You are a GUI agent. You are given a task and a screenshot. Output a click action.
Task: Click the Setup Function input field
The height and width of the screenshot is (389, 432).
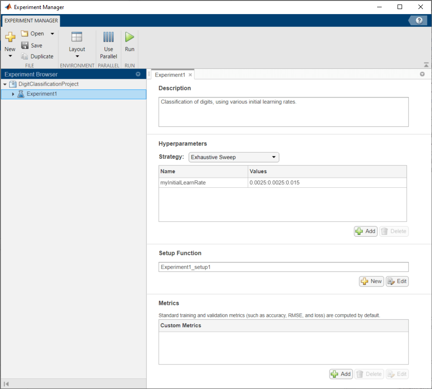(283, 267)
